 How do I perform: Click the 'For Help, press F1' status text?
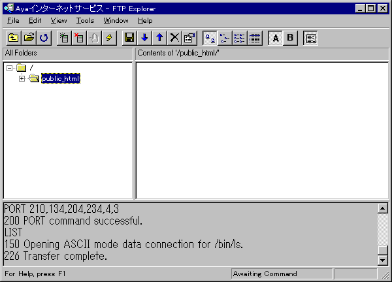(35, 274)
